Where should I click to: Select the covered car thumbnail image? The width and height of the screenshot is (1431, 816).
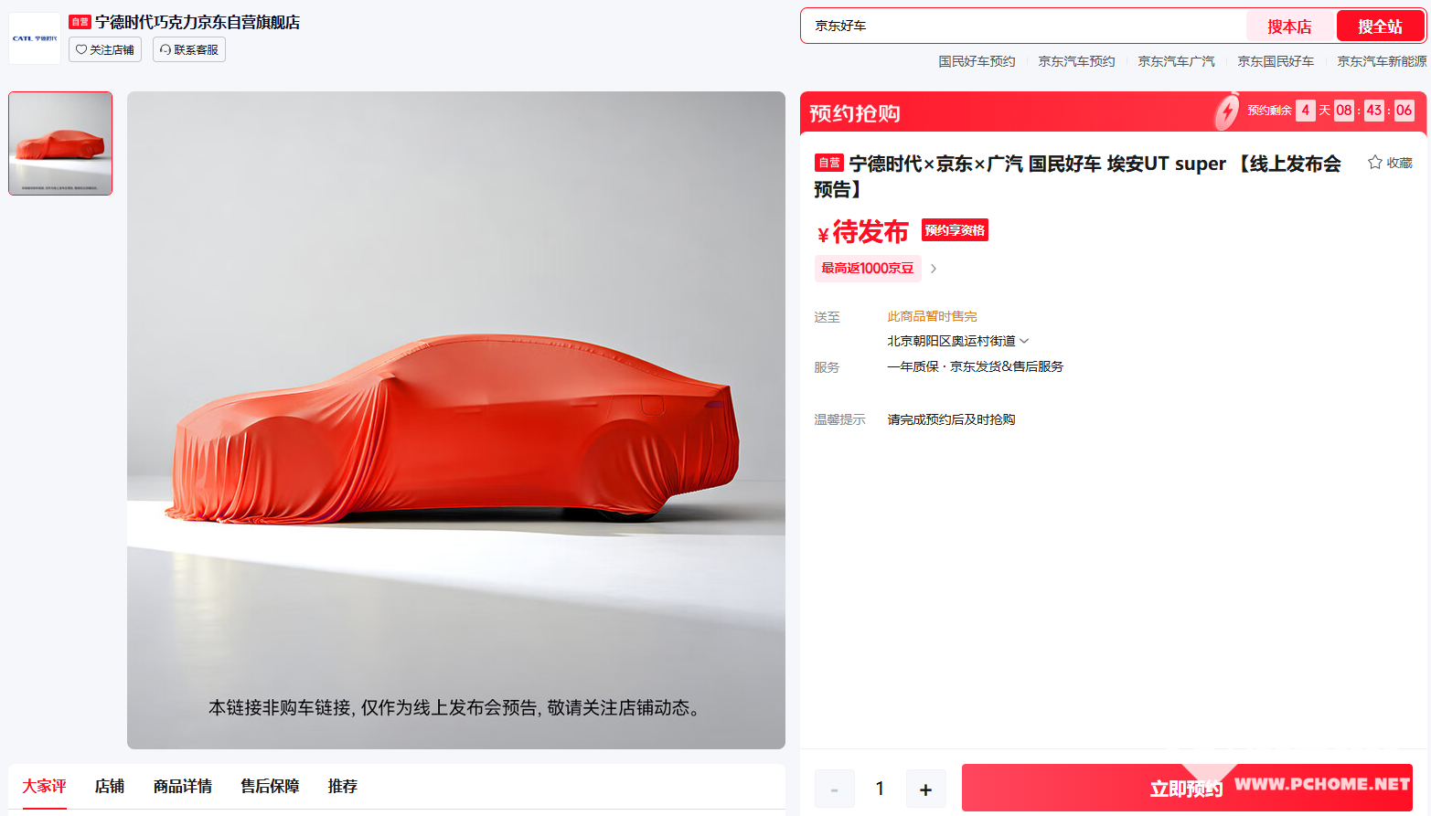pyautogui.click(x=60, y=143)
